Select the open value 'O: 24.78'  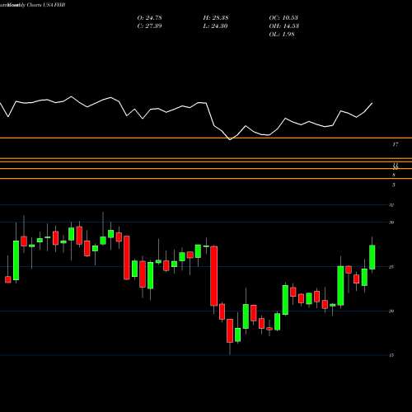pyautogui.click(x=149, y=18)
